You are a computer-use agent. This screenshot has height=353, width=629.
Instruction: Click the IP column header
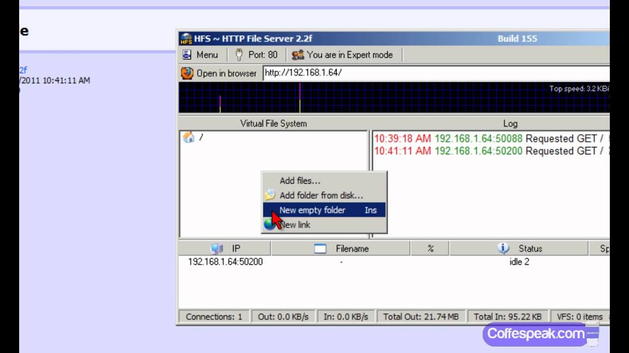point(225,249)
